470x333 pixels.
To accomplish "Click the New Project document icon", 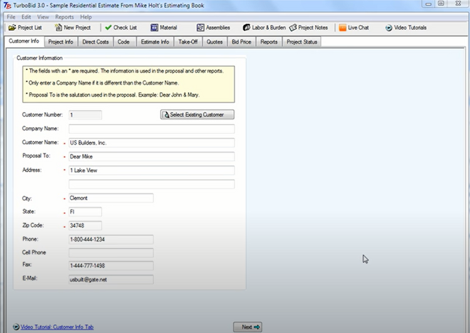I will [58, 28].
